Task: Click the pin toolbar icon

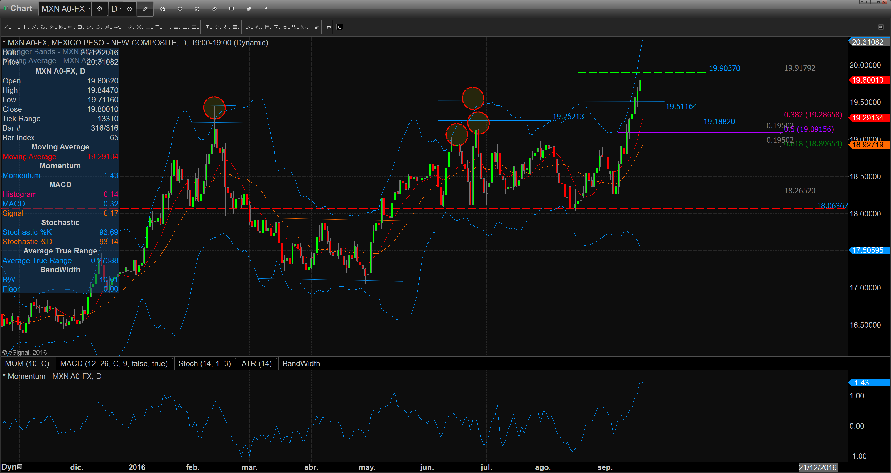Action: click(x=881, y=27)
